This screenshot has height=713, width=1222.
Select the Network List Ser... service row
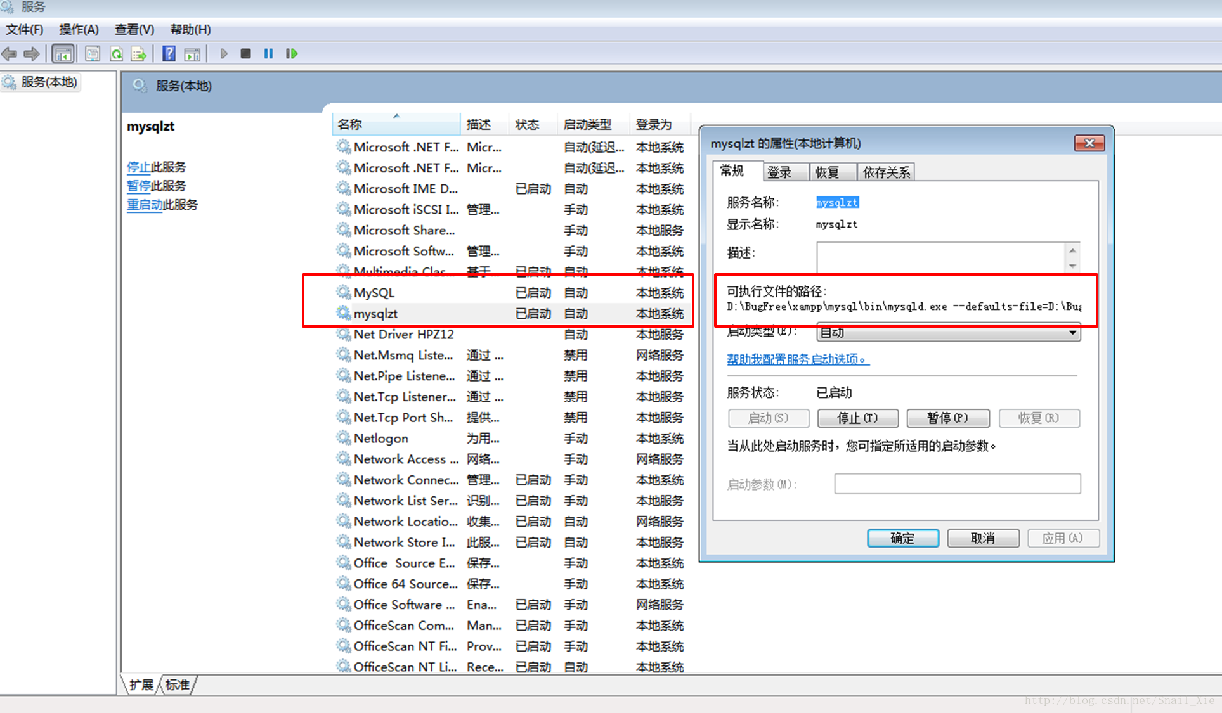point(510,501)
